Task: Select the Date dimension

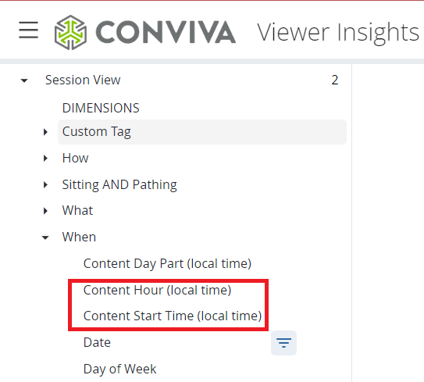Action: click(97, 342)
